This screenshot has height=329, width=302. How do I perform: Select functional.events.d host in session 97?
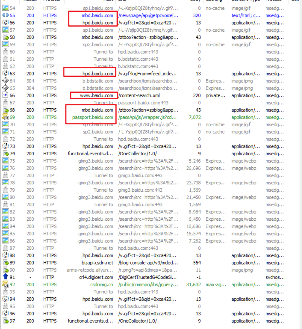(x=90, y=321)
